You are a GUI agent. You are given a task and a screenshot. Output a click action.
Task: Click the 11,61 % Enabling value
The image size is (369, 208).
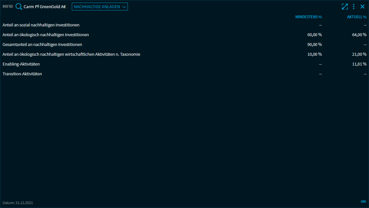click(359, 64)
